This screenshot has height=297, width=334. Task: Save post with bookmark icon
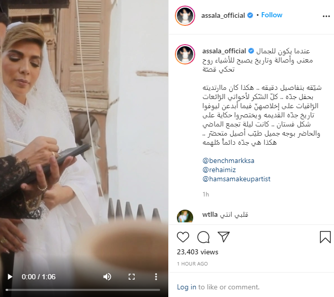pyautogui.click(x=325, y=237)
